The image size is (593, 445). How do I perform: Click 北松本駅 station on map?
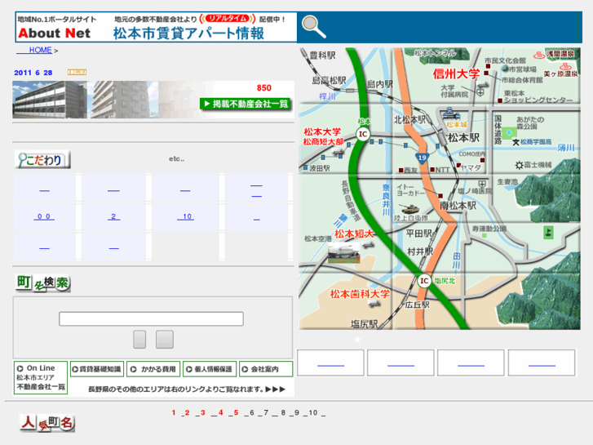click(x=409, y=120)
